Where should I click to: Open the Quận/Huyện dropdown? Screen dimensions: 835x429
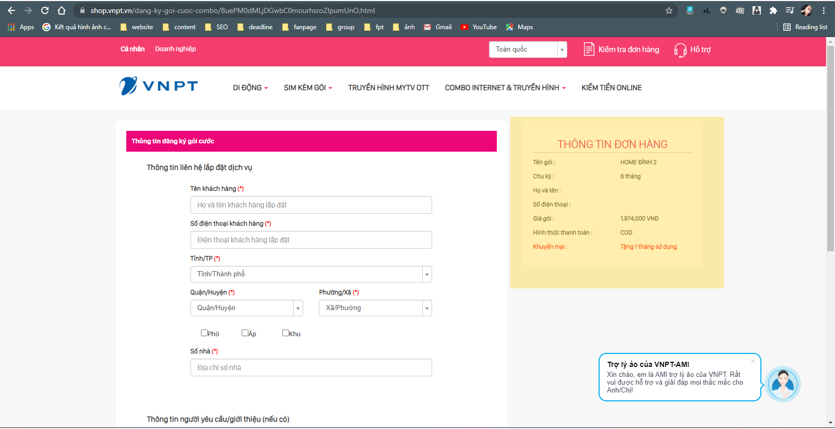click(246, 308)
